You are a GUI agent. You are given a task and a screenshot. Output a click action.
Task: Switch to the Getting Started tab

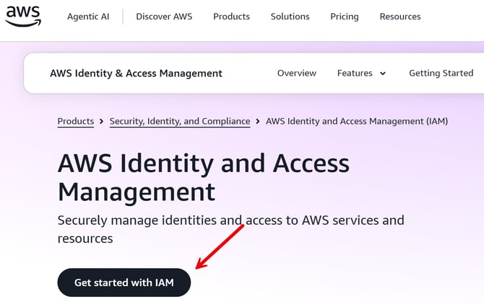pos(441,73)
